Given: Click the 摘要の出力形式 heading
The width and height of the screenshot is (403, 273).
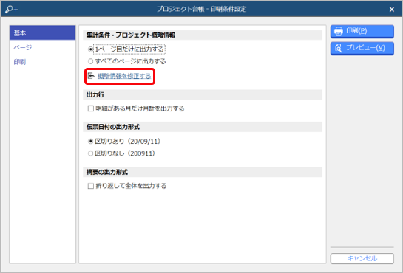Looking at the screenshot, I should tap(107, 172).
